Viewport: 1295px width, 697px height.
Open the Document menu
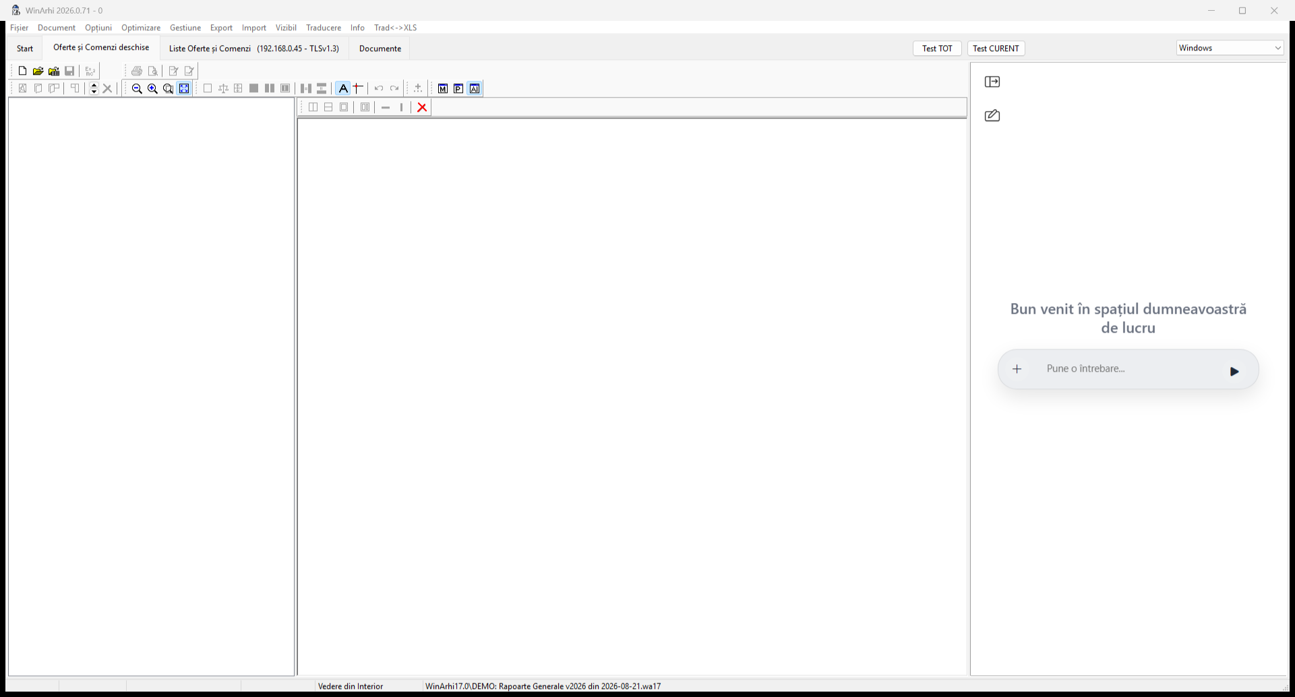tap(57, 28)
